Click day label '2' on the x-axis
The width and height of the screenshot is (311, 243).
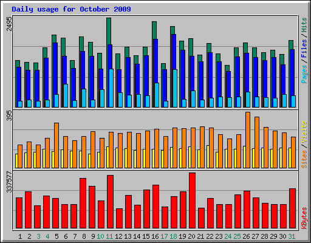pos(29,236)
